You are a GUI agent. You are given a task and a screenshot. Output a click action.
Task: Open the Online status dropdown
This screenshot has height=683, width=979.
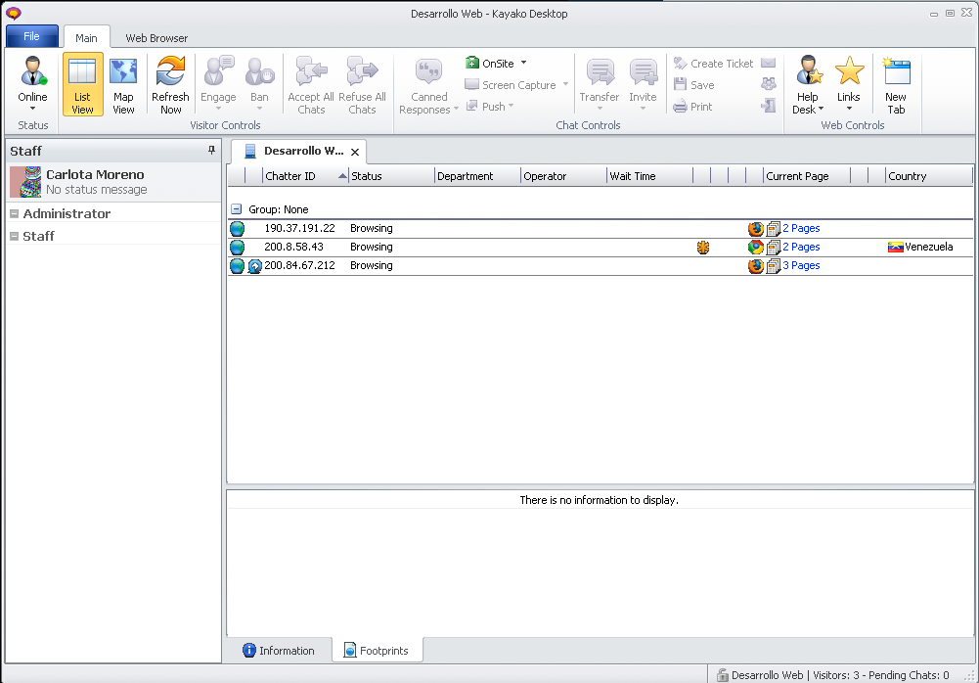(x=32, y=85)
